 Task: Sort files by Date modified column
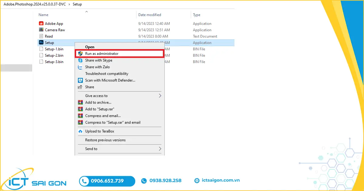coord(150,15)
